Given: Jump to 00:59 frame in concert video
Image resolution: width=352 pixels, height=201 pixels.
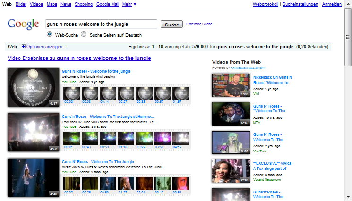Looking at the screenshot, I should [108, 138].
